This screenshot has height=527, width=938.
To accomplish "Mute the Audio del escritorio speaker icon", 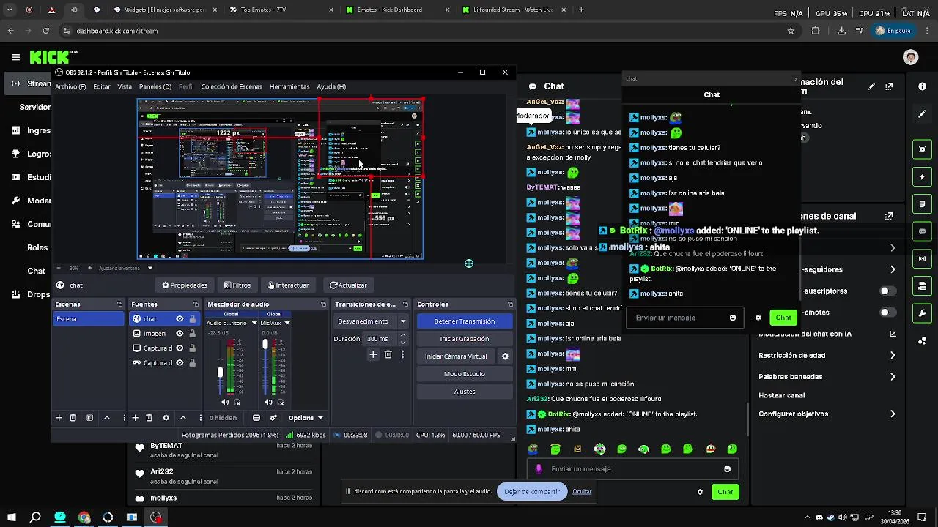I will pos(225,402).
